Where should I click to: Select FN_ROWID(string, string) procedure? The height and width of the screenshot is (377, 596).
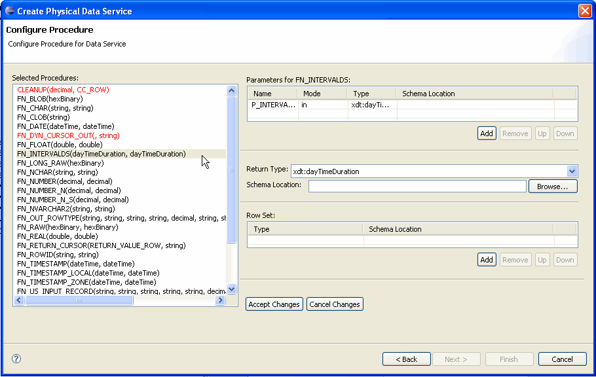point(58,255)
